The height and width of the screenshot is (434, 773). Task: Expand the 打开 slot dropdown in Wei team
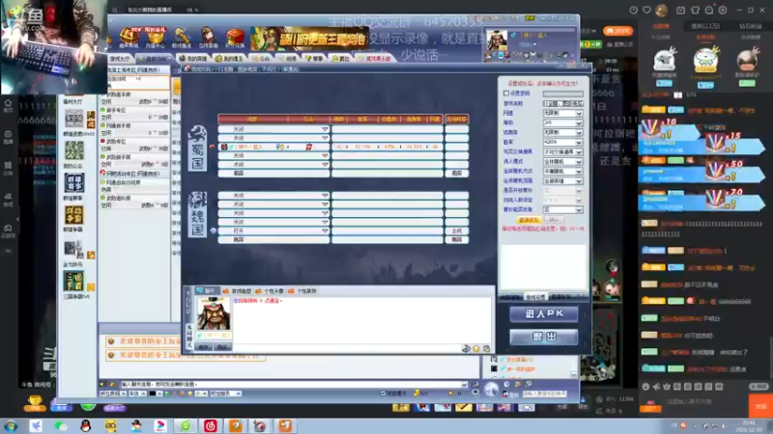[325, 231]
